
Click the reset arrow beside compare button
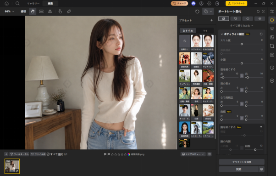point(197,11)
